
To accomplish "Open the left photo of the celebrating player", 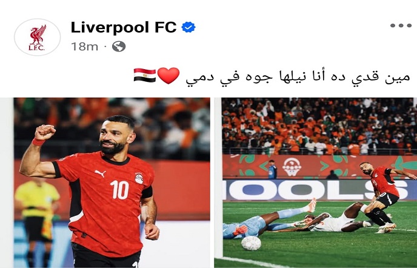I will pyautogui.click(x=112, y=183).
